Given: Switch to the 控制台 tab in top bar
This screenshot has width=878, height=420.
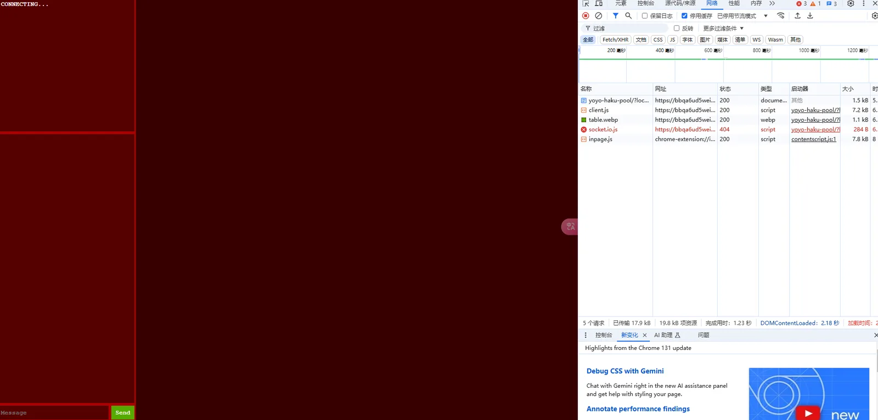Looking at the screenshot, I should point(646,3).
